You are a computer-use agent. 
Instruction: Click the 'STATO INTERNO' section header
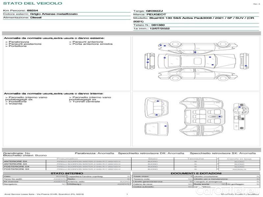[x=67, y=173]
